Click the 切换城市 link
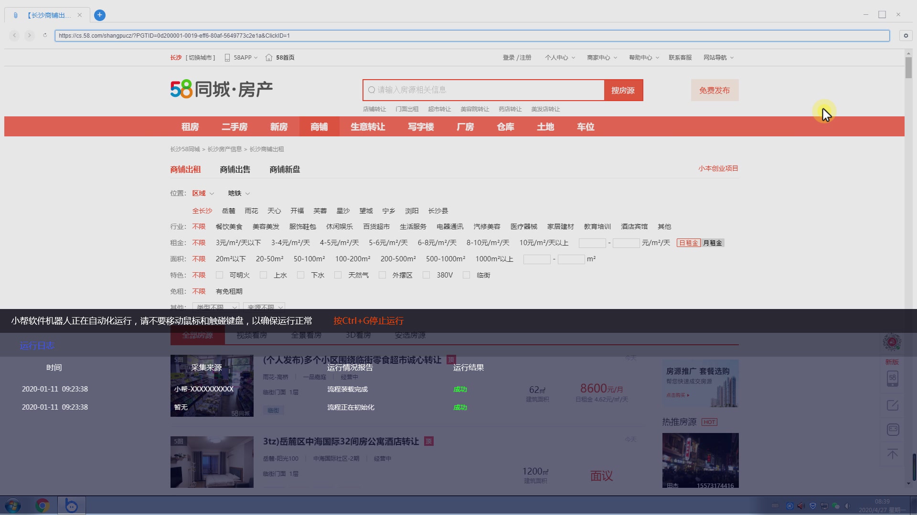Screen dimensions: 917x515 coord(201,58)
